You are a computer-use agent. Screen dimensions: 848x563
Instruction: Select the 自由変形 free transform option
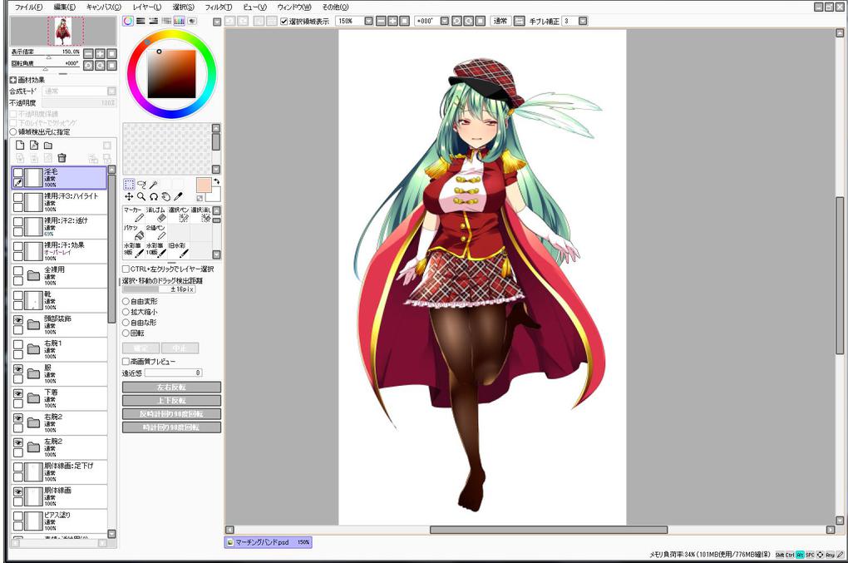tap(126, 301)
